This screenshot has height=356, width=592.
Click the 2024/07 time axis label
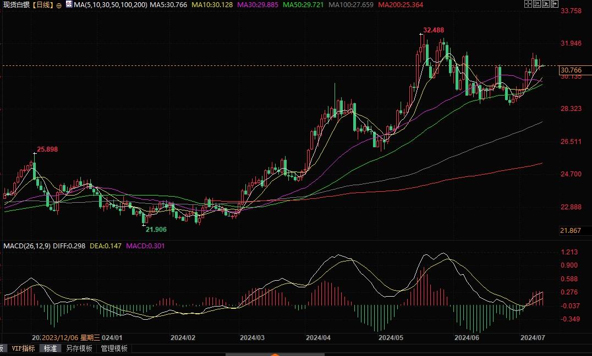pos(533,338)
